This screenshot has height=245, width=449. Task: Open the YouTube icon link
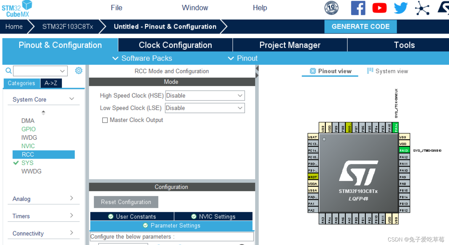coord(379,8)
